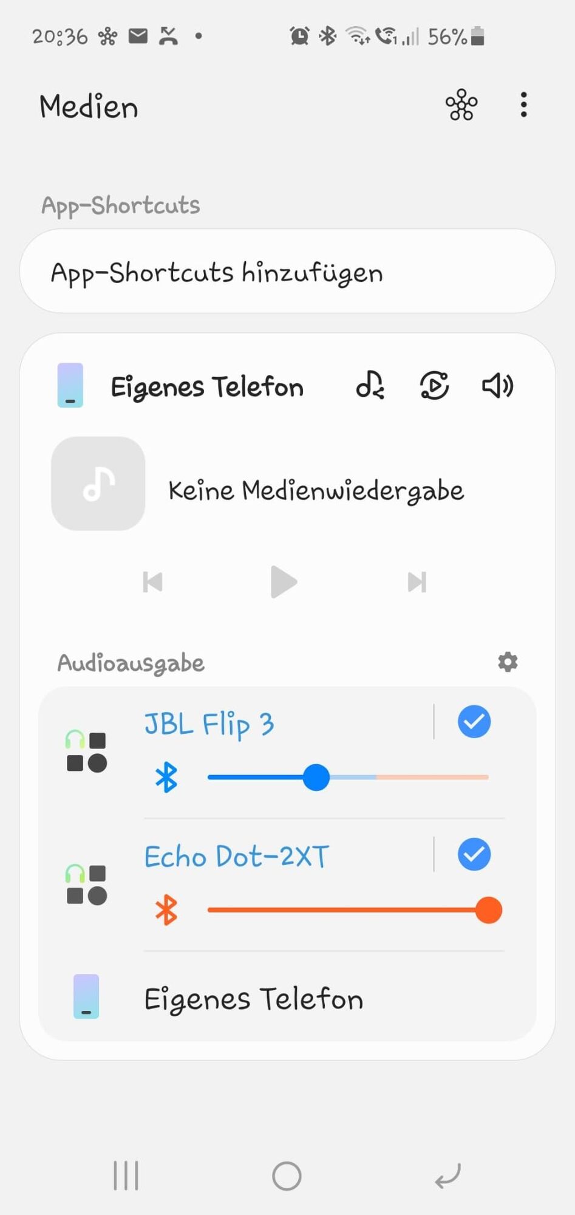This screenshot has height=1215, width=575.
Task: Tap the music note album thumbnail
Action: click(98, 484)
